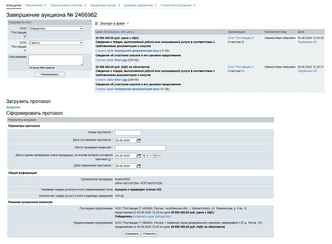Click the export file document icon
This screenshot has height=244, width=332.
[x=96, y=24]
